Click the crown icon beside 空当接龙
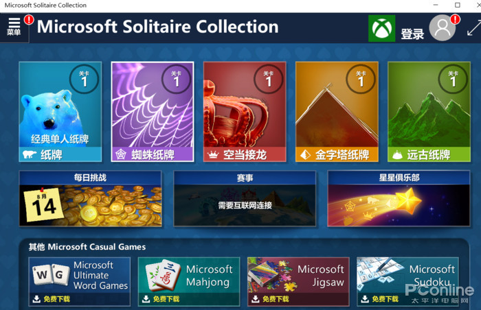481x310 pixels. coord(213,155)
